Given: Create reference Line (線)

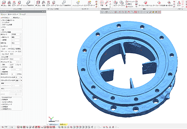Looking at the screenshot, I should (x=106, y=4).
